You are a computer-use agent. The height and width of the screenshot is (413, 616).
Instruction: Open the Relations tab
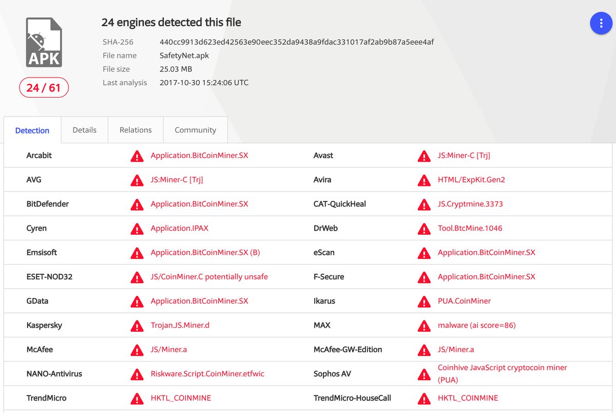(136, 130)
